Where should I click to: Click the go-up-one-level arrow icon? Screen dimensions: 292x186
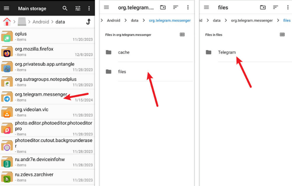click(88, 22)
